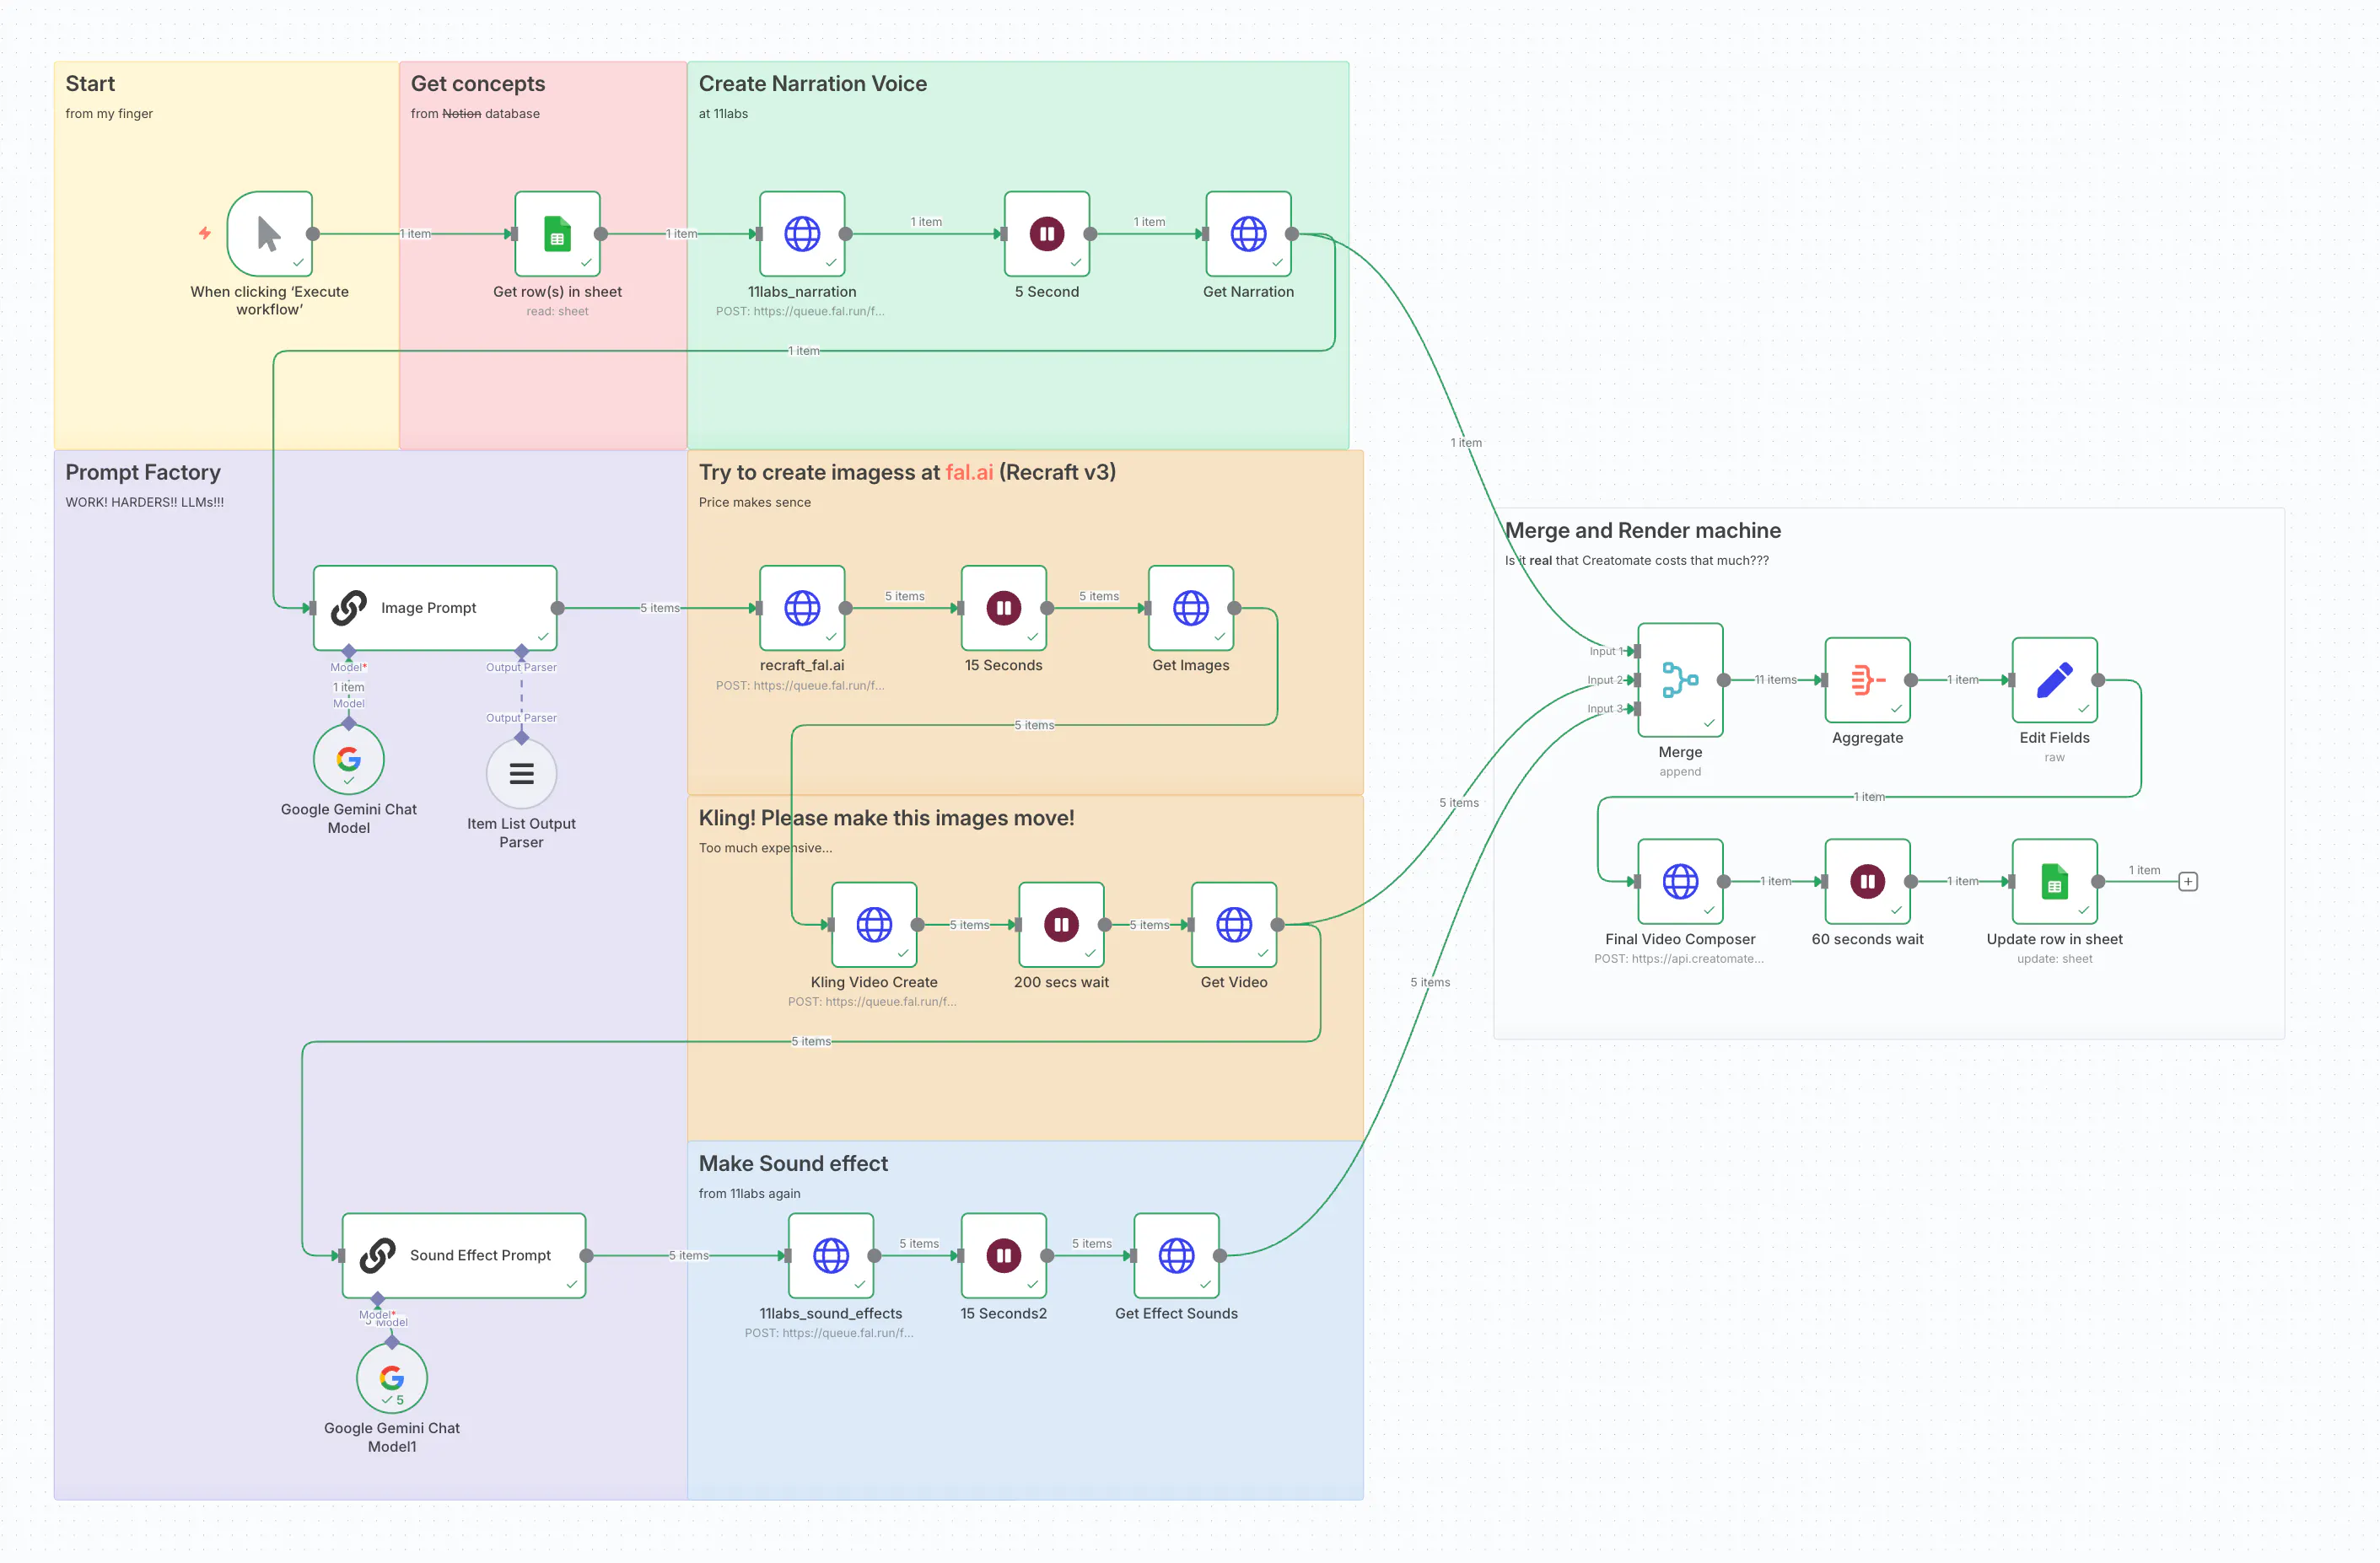Select the Google Gemini Chat Model node
2380x1563 pixels.
pyautogui.click(x=348, y=760)
